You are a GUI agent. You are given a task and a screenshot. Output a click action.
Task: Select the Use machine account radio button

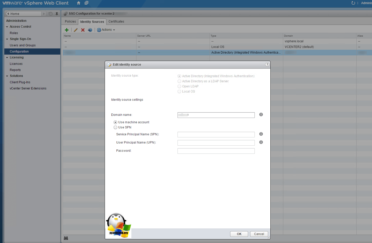pos(115,122)
